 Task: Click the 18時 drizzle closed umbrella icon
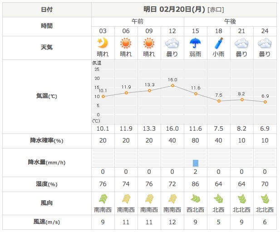219,44
